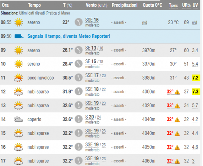The width and height of the screenshot is (203, 166).
Task: Click warning triangle in hour 15 row
Action: 177,134
